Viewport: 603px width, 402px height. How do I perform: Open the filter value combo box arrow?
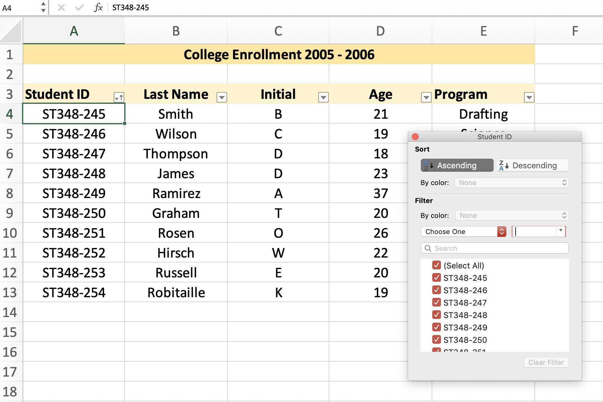(x=561, y=231)
